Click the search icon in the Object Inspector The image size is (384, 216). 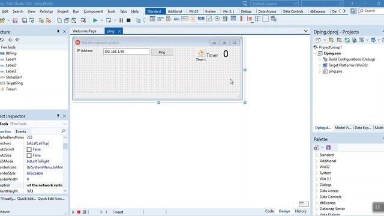tap(64, 131)
